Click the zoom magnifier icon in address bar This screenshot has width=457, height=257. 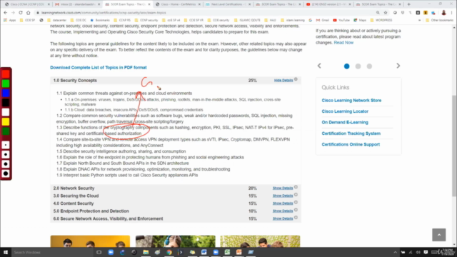pos(378,13)
